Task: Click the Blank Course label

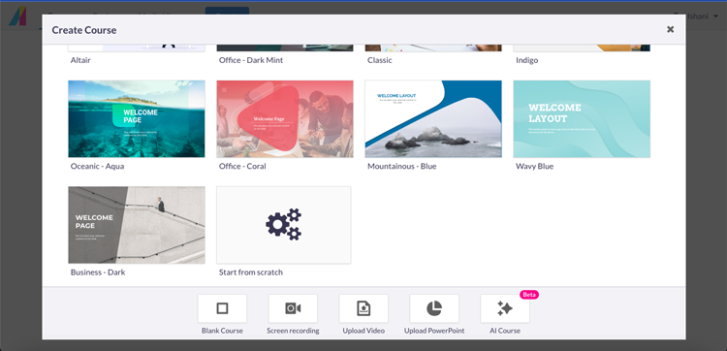Action: click(x=222, y=331)
